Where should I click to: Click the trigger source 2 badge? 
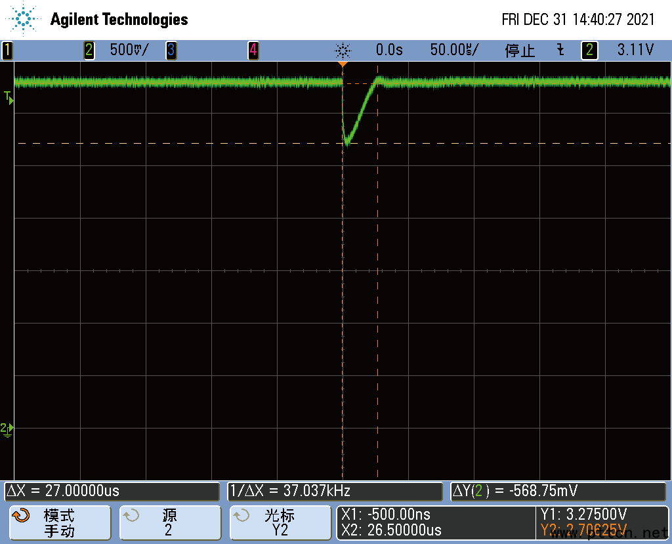tap(589, 50)
